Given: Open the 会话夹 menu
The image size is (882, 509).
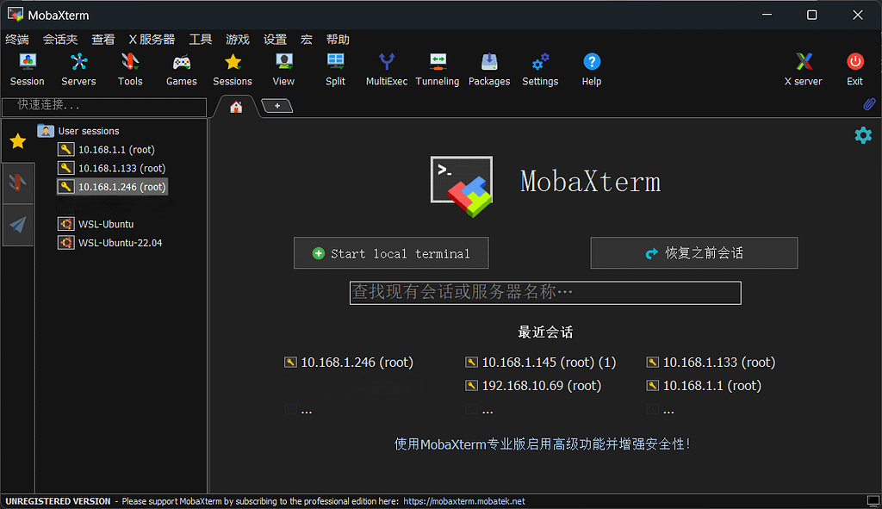Looking at the screenshot, I should coord(60,40).
